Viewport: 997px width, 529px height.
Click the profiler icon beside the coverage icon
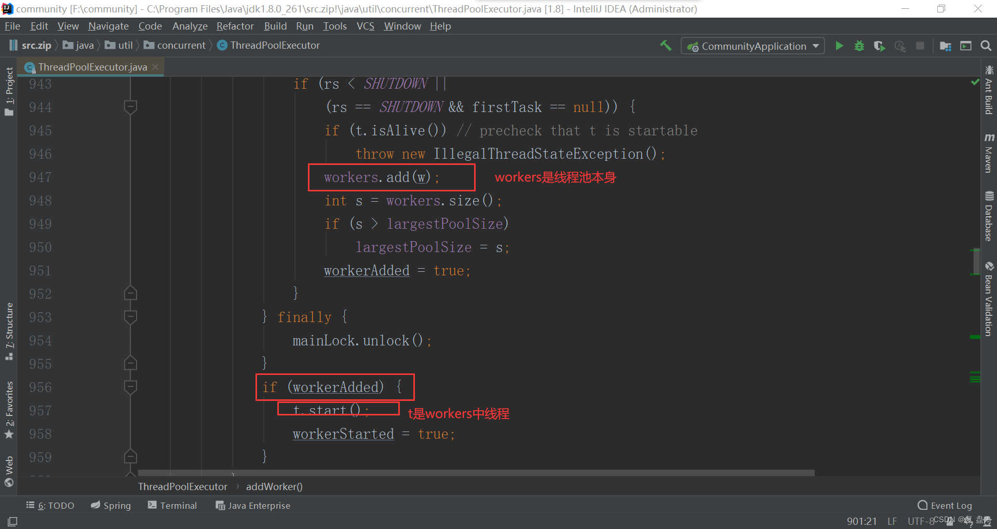[x=900, y=46]
